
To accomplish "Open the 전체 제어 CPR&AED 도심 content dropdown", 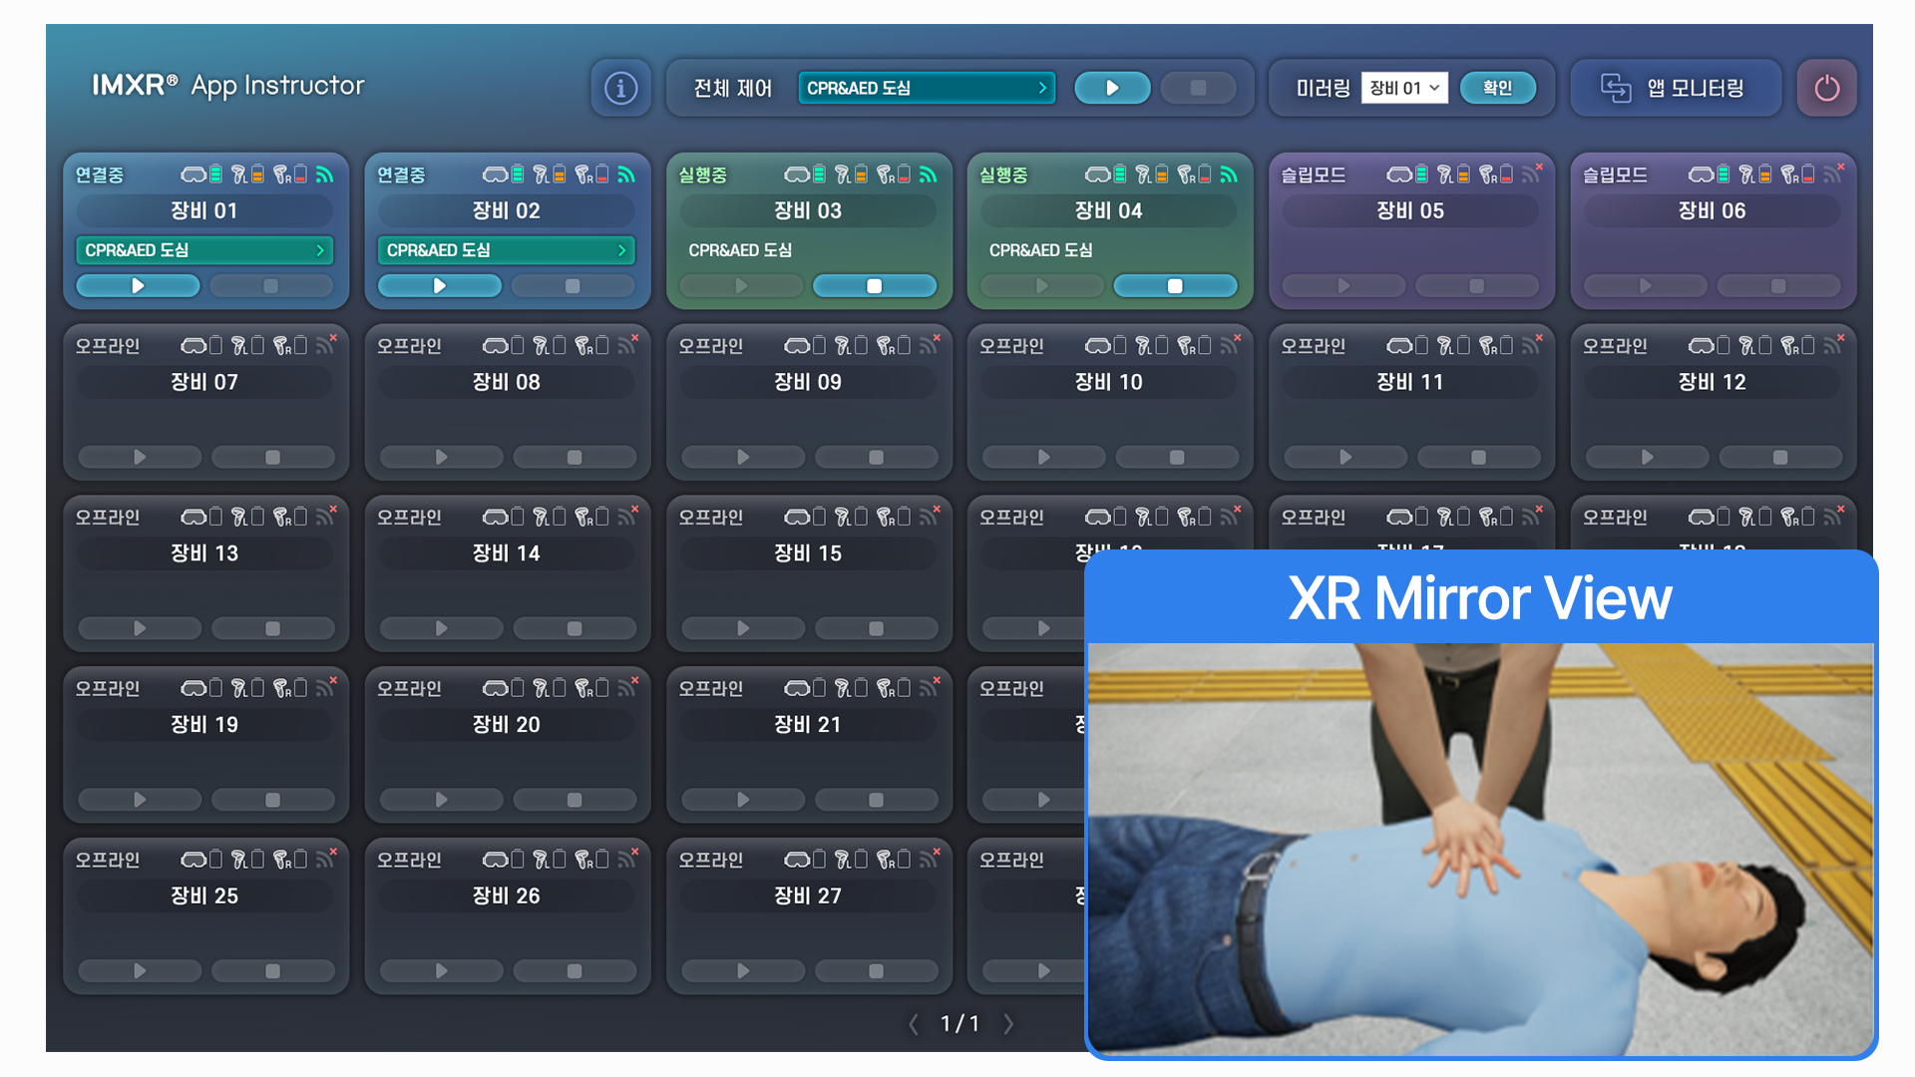I will tap(926, 88).
